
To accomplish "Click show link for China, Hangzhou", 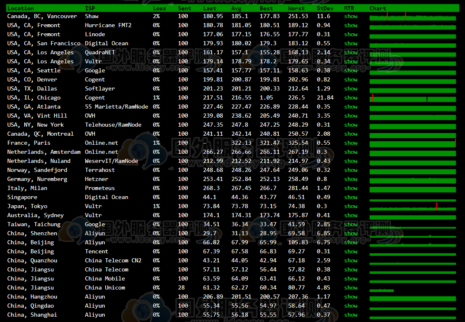I will click(351, 297).
